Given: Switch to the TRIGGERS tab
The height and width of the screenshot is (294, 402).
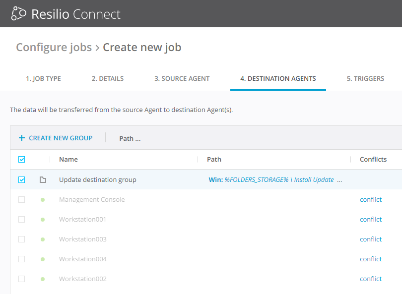Looking at the screenshot, I should tap(365, 78).
